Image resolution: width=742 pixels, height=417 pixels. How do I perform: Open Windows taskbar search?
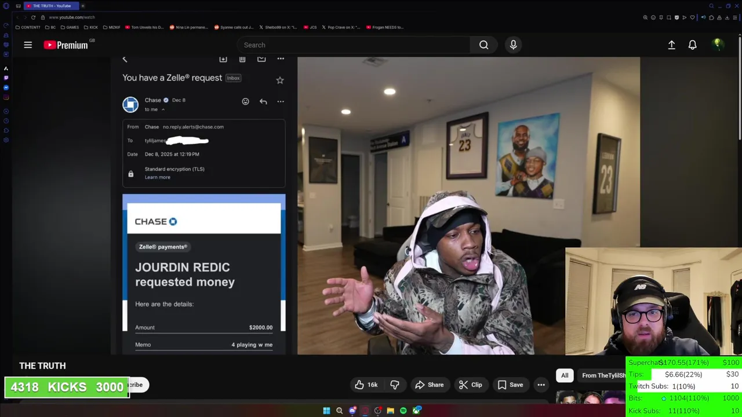click(339, 411)
